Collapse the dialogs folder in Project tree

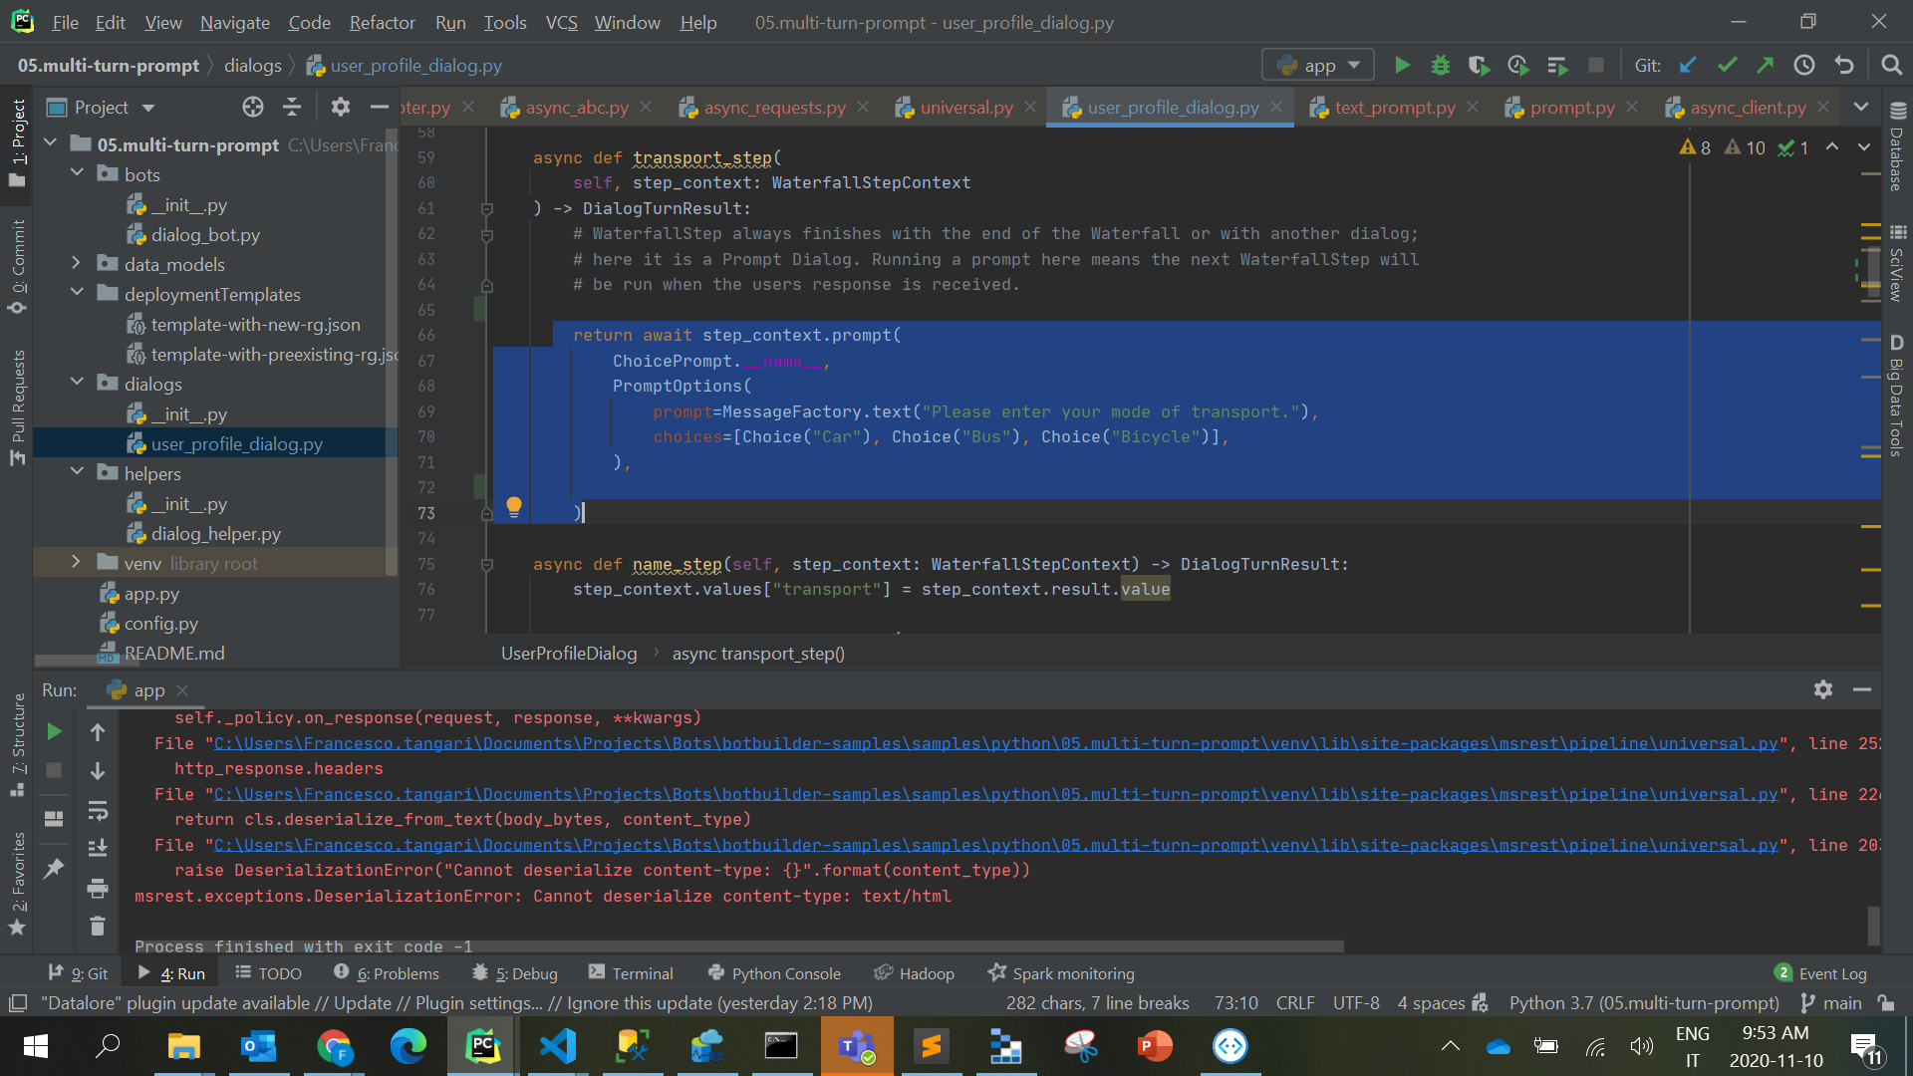[x=77, y=384]
